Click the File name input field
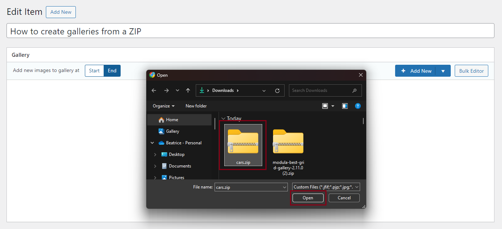The width and height of the screenshot is (502, 229). coord(248,187)
